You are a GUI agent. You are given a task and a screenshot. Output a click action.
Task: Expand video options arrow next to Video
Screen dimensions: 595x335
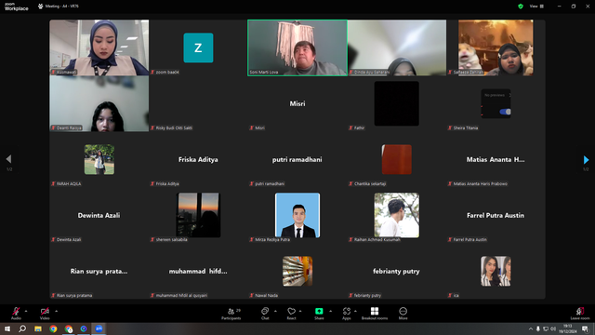[56, 311]
